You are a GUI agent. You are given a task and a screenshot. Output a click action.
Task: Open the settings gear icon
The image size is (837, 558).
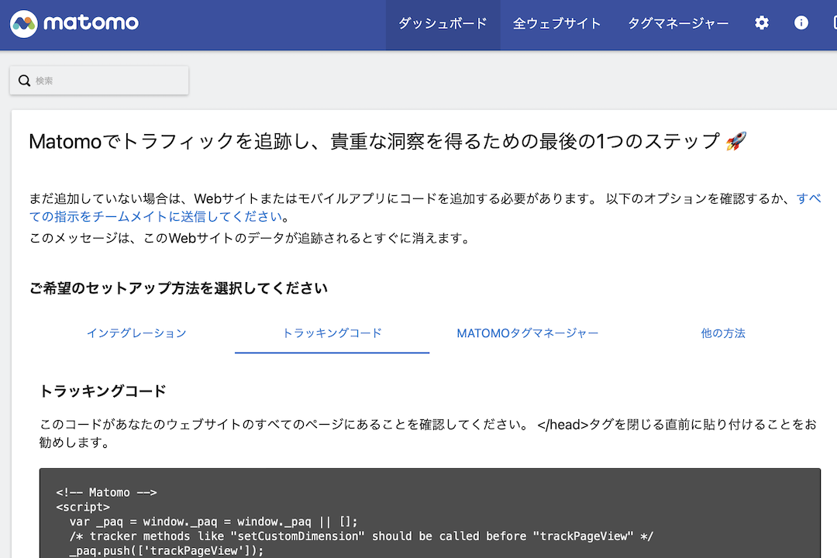click(762, 23)
